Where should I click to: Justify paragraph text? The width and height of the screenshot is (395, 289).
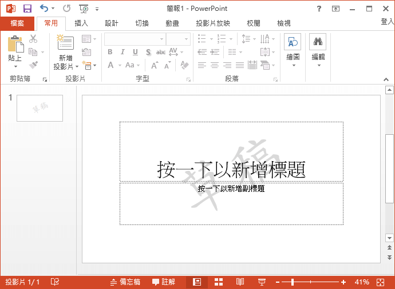[x=239, y=65]
